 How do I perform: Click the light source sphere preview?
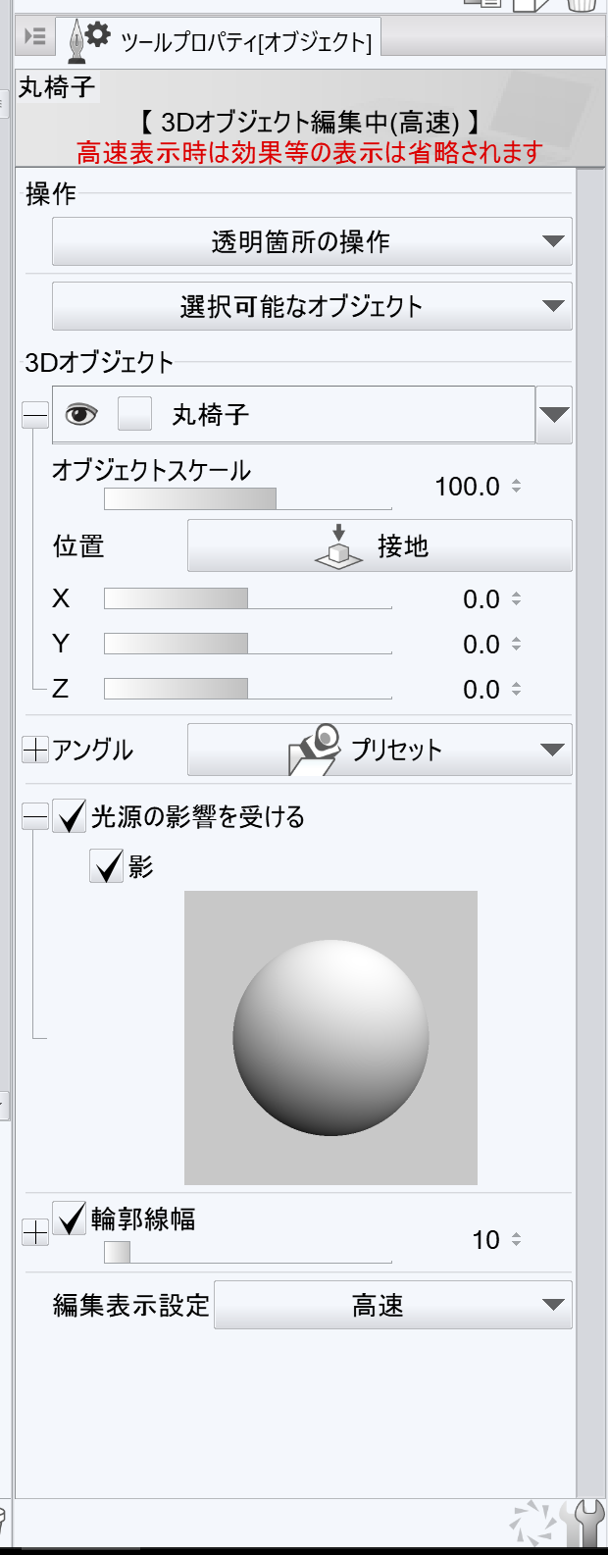(330, 1038)
